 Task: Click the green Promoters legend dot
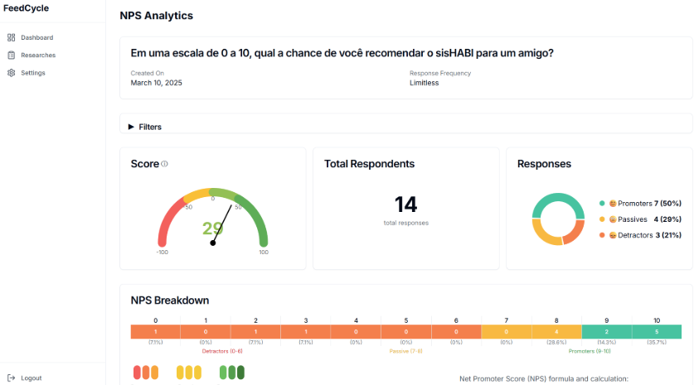(x=602, y=204)
